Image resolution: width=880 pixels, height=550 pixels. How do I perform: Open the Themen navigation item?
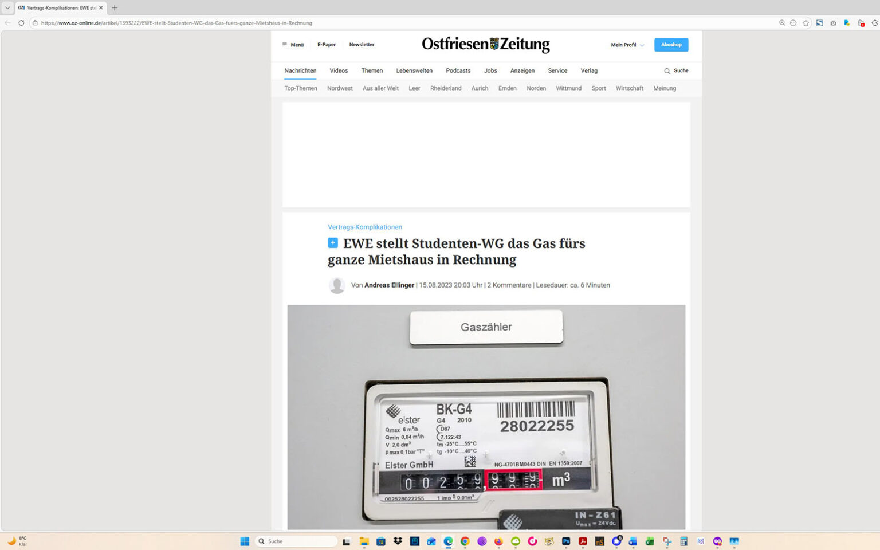pos(372,70)
